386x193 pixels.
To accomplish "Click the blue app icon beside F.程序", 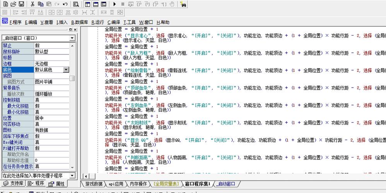I will (5, 20).
